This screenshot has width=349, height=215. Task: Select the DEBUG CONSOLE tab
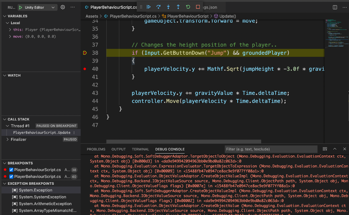click(170, 149)
